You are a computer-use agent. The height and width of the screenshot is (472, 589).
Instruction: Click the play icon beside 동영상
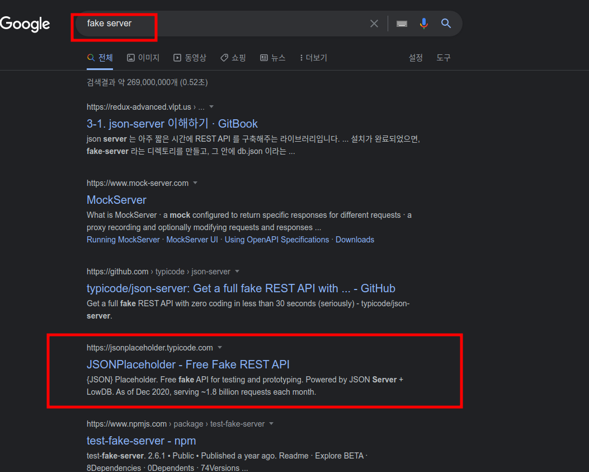click(x=177, y=58)
